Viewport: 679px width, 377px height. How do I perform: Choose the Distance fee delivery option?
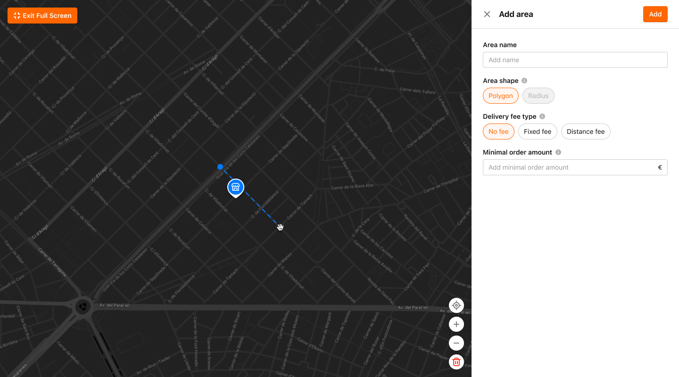tap(586, 131)
